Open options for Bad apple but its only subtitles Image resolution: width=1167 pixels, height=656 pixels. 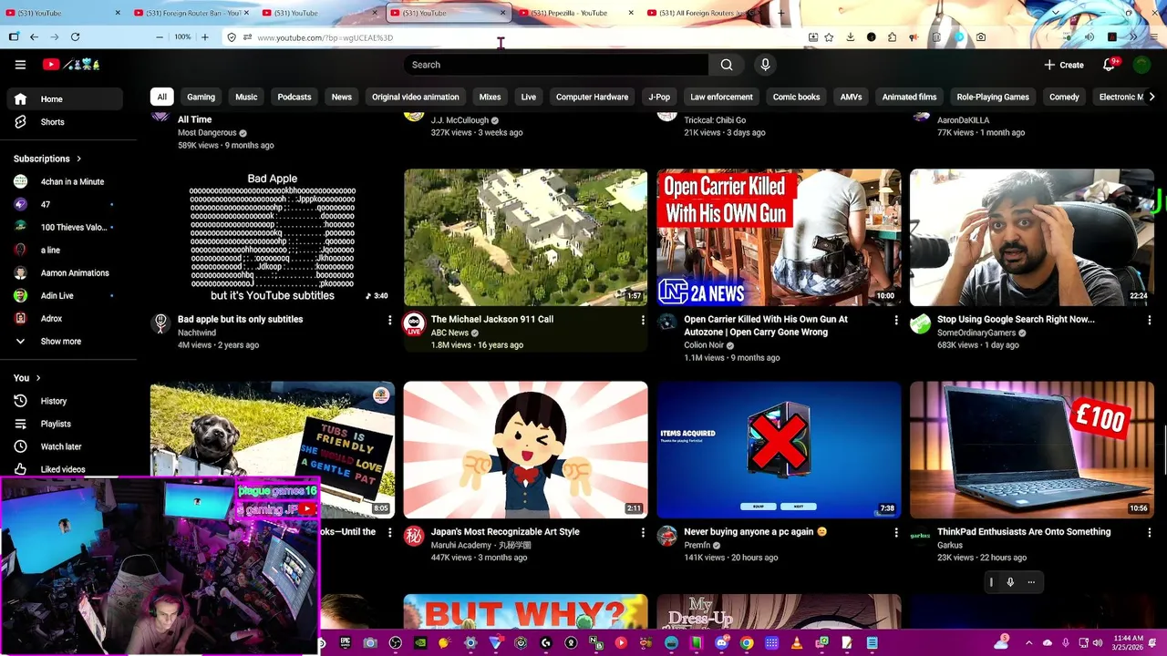pos(389,320)
